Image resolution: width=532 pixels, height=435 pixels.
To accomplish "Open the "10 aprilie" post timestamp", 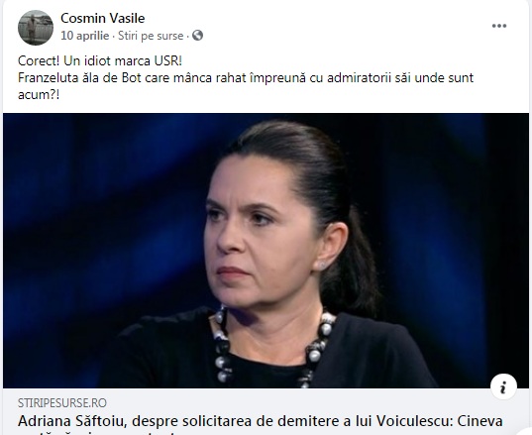I will click(x=85, y=36).
